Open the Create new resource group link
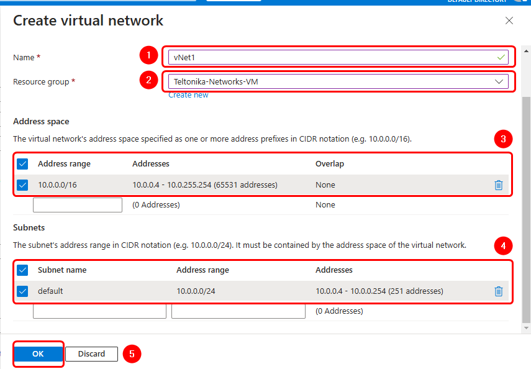Screen dimensions: 531x369 point(188,95)
